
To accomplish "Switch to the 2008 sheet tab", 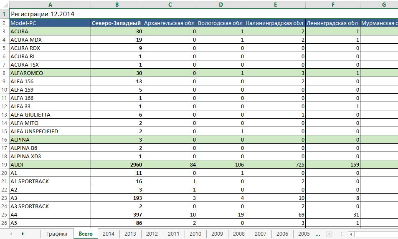I will 238,234.
